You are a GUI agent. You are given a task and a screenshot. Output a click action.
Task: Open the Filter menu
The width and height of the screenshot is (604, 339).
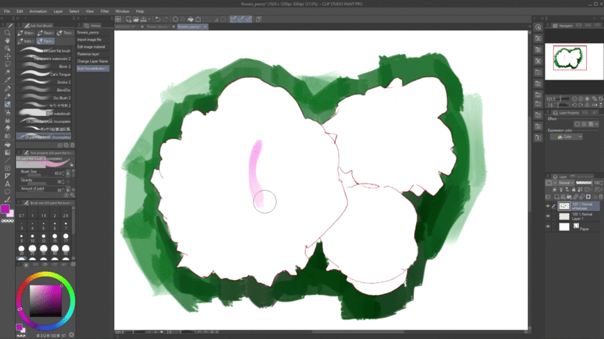[105, 11]
